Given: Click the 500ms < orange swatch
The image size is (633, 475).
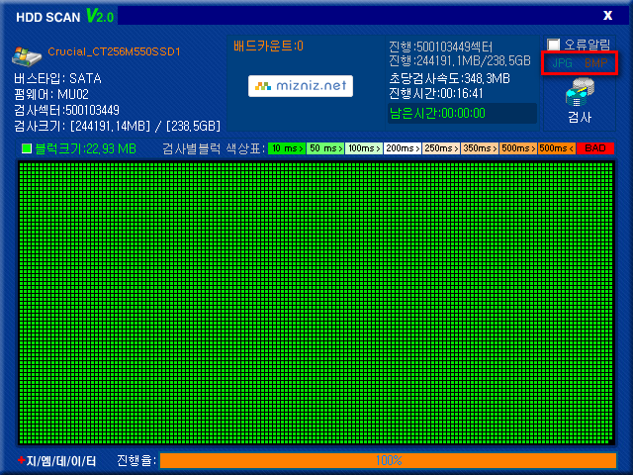Looking at the screenshot, I should click(557, 148).
